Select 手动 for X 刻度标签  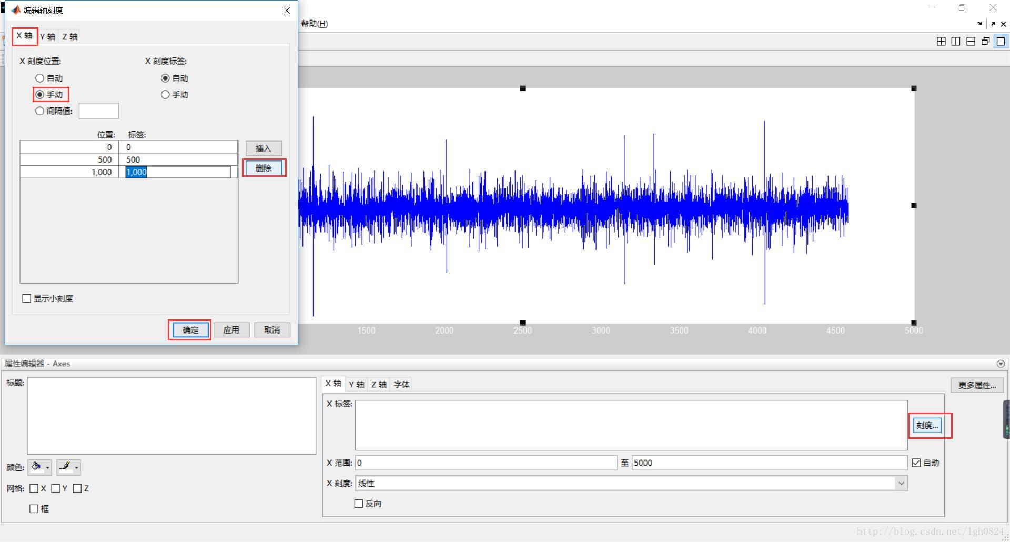[x=175, y=94]
